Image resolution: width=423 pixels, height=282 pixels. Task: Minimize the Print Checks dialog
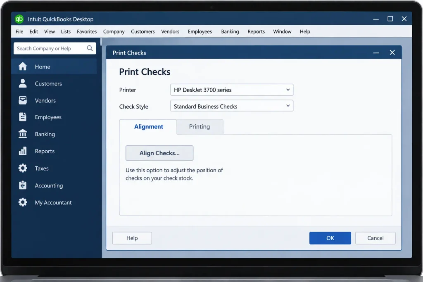(x=376, y=53)
